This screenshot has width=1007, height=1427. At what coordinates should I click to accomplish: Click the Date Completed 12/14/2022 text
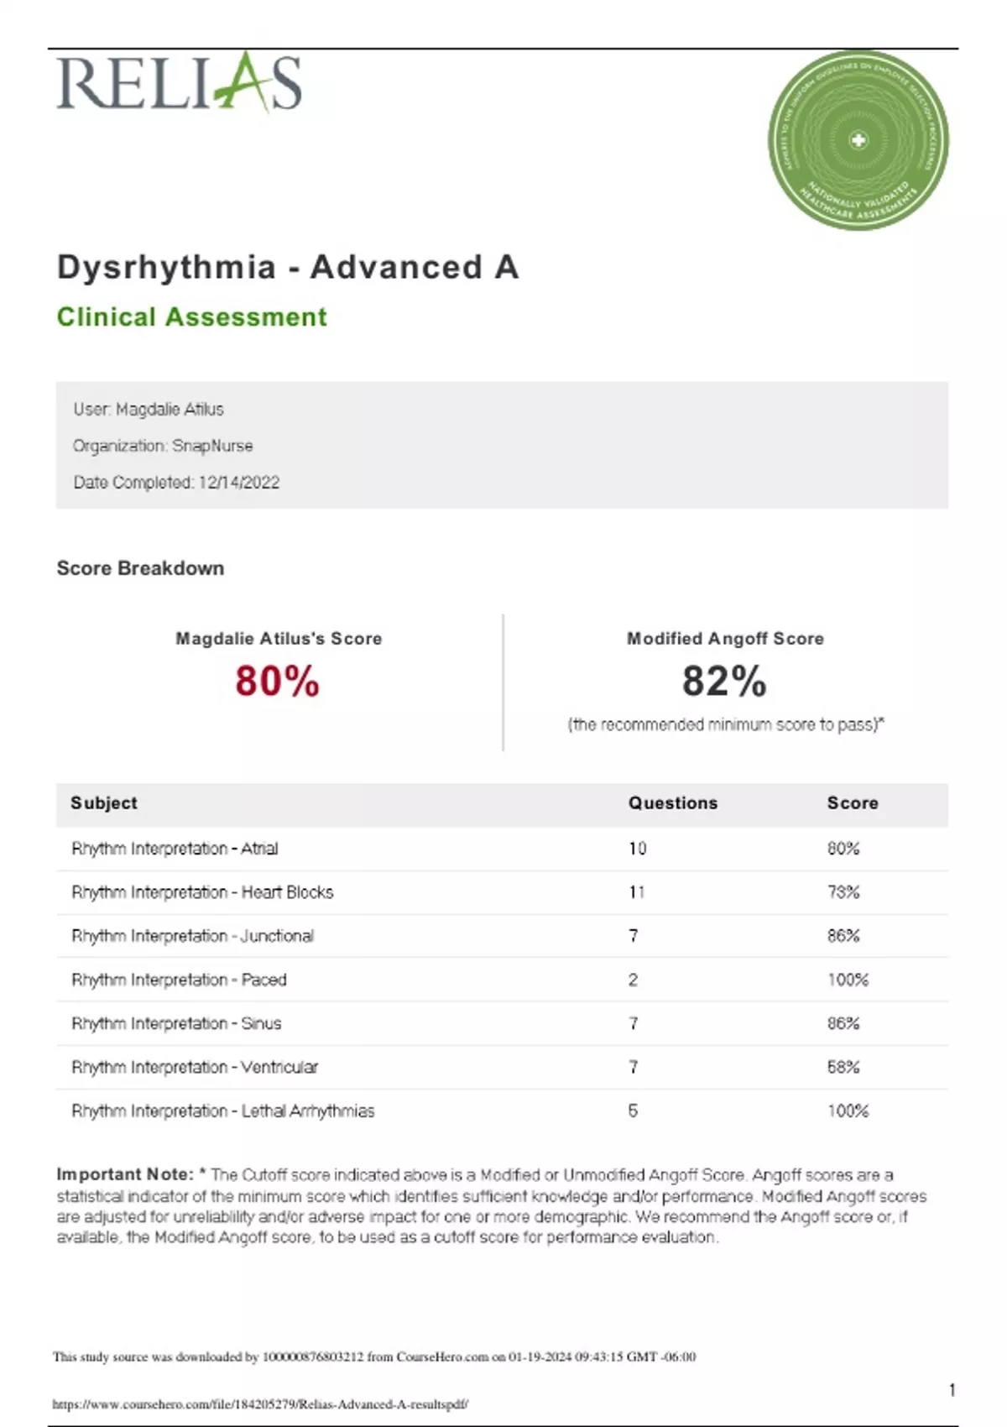[x=176, y=483]
